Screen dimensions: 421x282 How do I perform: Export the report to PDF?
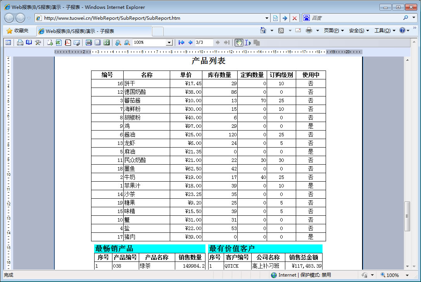[68, 43]
